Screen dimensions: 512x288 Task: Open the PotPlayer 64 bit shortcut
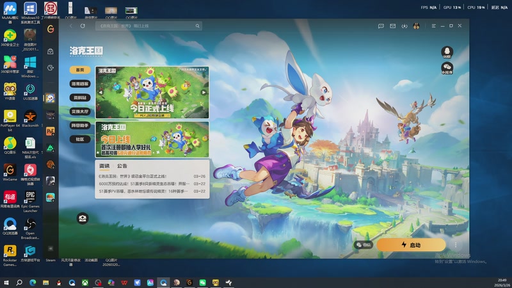[10, 120]
